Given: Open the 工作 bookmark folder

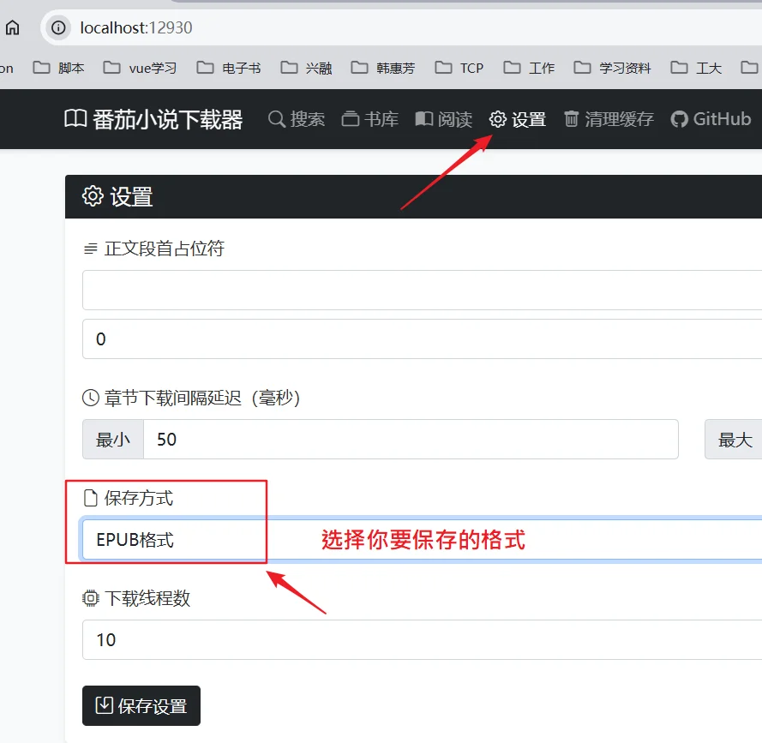Looking at the screenshot, I should (x=529, y=68).
